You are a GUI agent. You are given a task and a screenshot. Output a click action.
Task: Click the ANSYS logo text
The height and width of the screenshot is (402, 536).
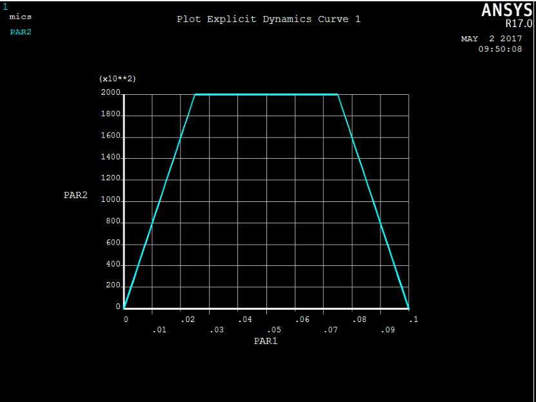point(506,10)
